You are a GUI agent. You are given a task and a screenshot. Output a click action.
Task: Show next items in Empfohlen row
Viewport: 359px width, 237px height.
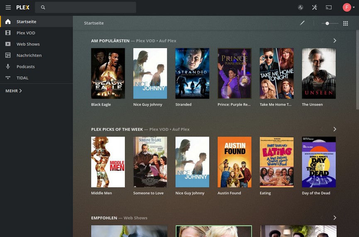(335, 218)
